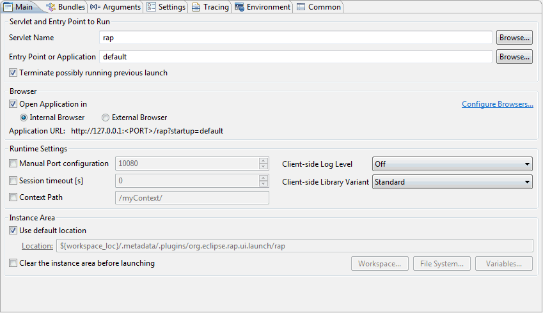This screenshot has width=543, height=313.
Task: Click the Workspace... button
Action: coord(380,264)
